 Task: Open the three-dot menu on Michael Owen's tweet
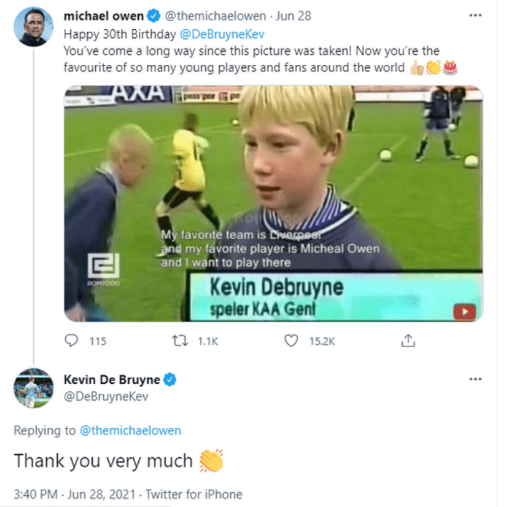[x=476, y=15]
